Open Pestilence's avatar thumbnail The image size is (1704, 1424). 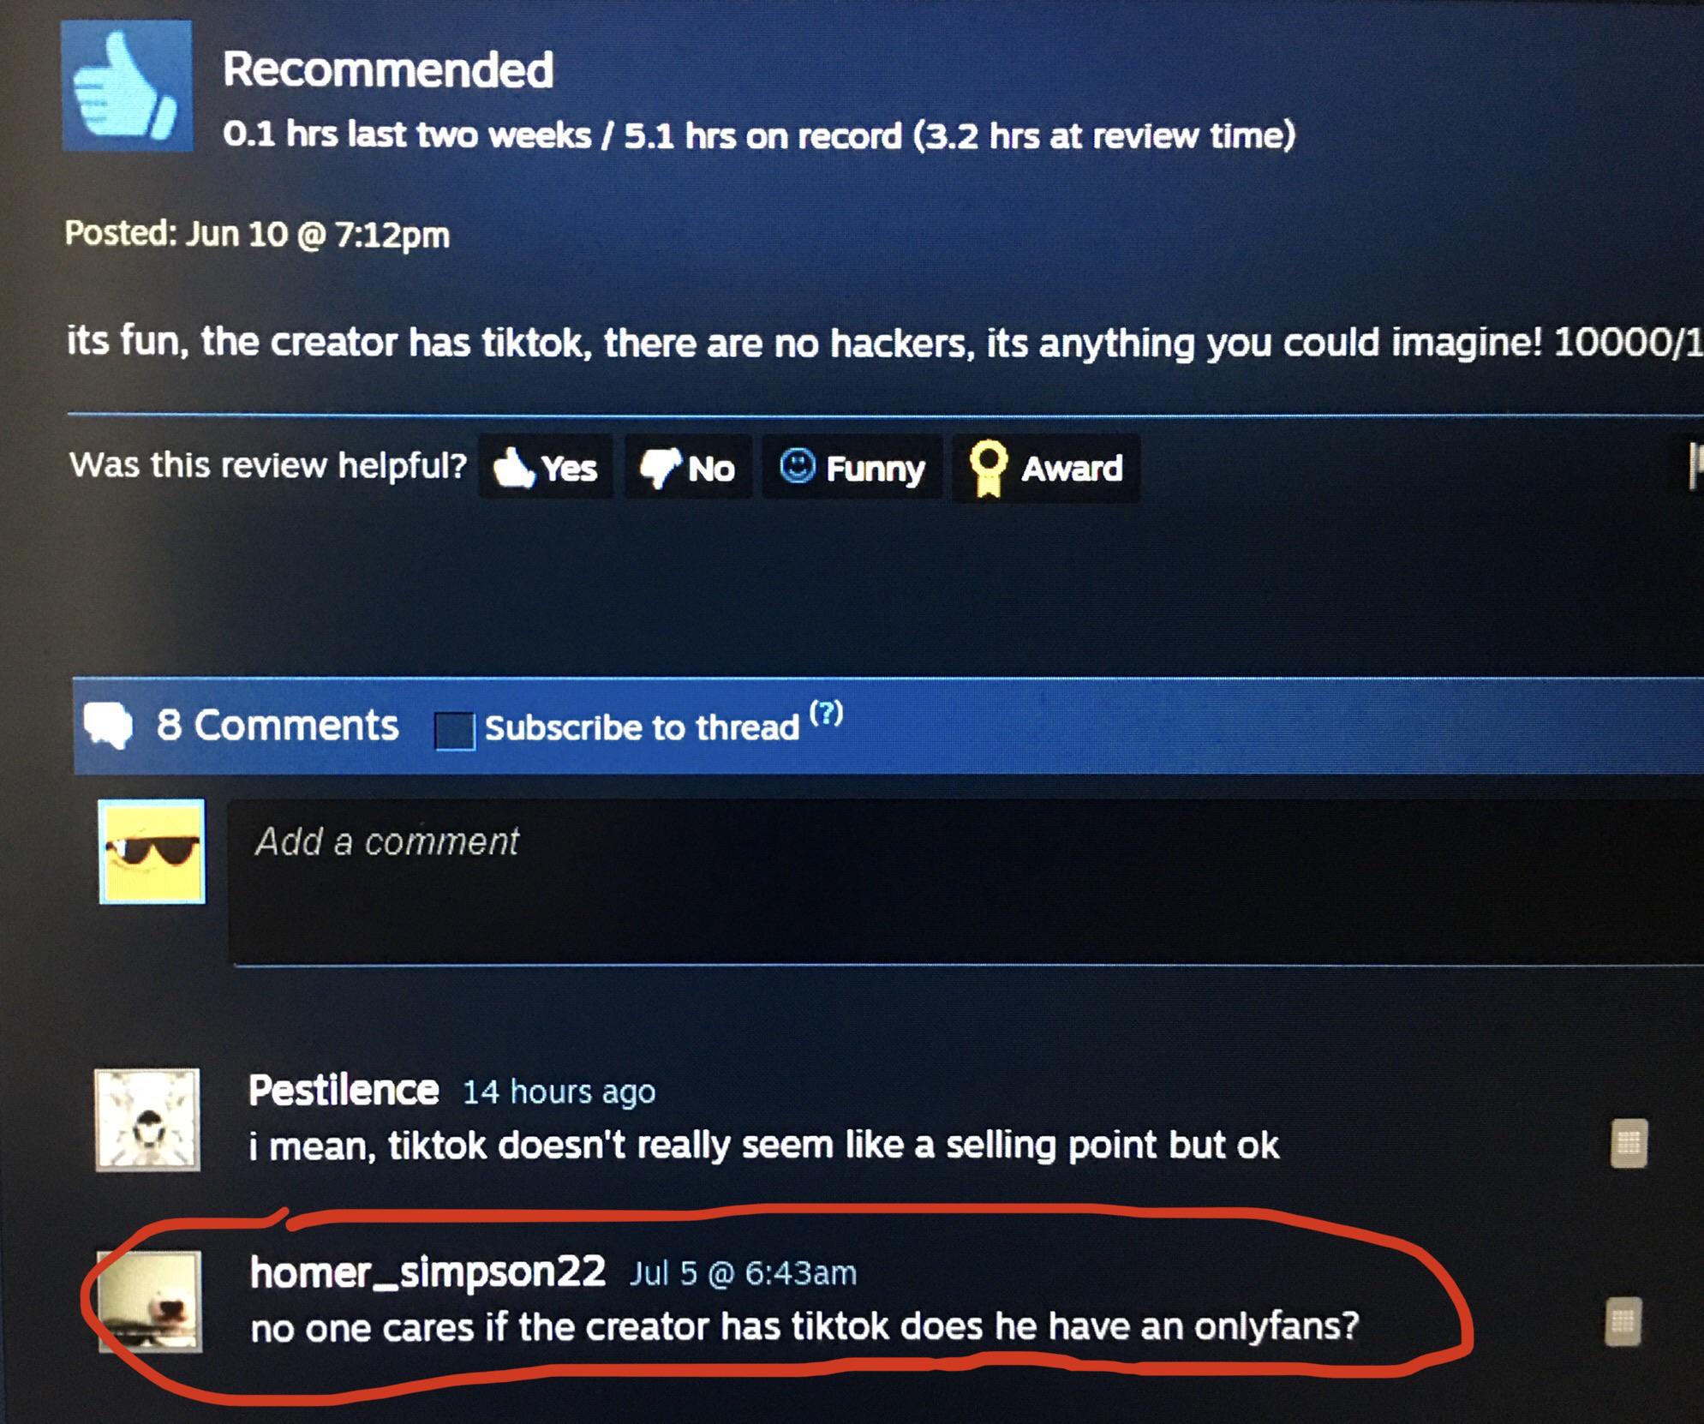[147, 1119]
